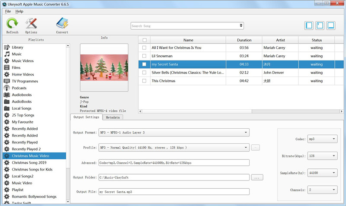The height and width of the screenshot is (206, 346).
Task: Click the playlist sidebar scroll-up arrow
Action: 68,46
